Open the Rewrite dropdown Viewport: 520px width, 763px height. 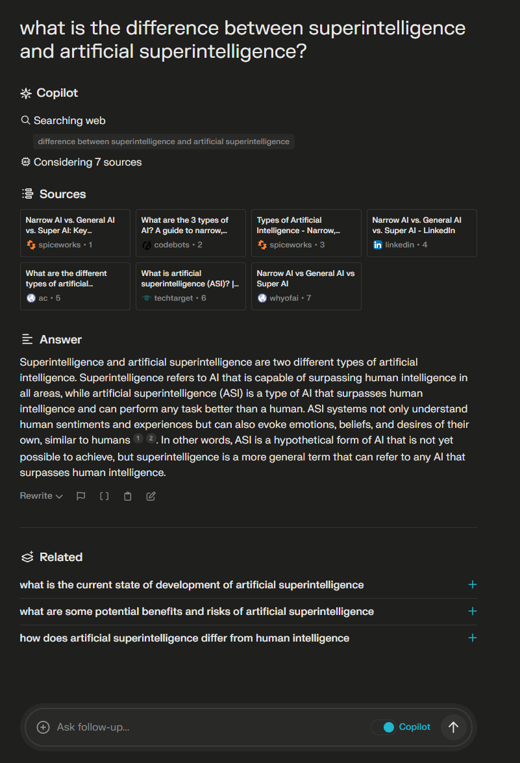41,496
